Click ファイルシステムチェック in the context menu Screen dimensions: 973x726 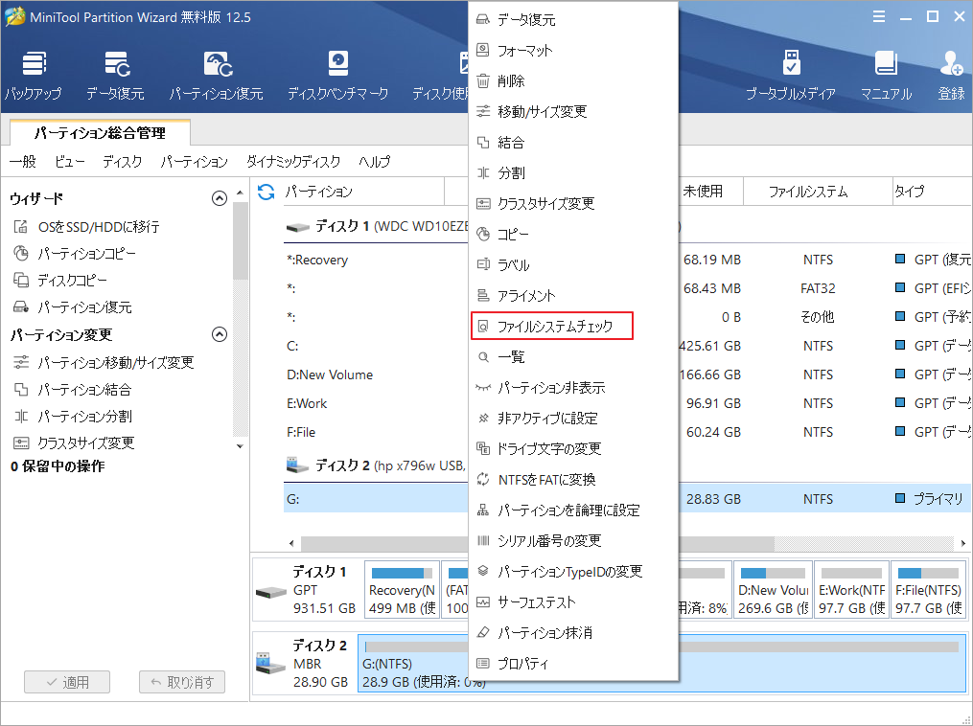click(x=551, y=326)
